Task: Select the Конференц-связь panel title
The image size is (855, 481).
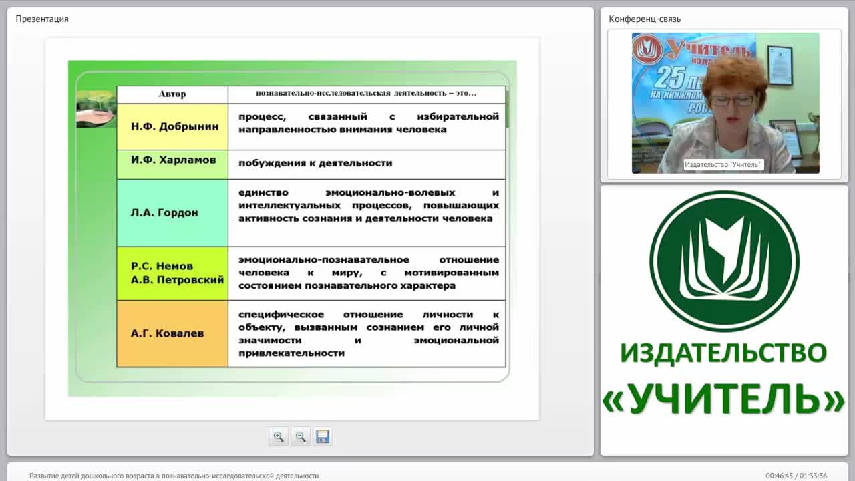Action: click(x=645, y=19)
